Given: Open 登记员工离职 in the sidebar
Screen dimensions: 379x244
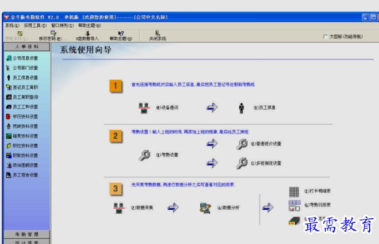Looking at the screenshot, I should tap(22, 87).
